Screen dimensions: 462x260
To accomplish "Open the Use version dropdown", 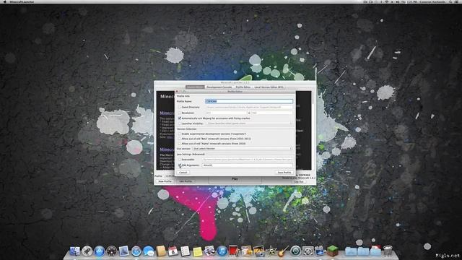I will (243, 149).
